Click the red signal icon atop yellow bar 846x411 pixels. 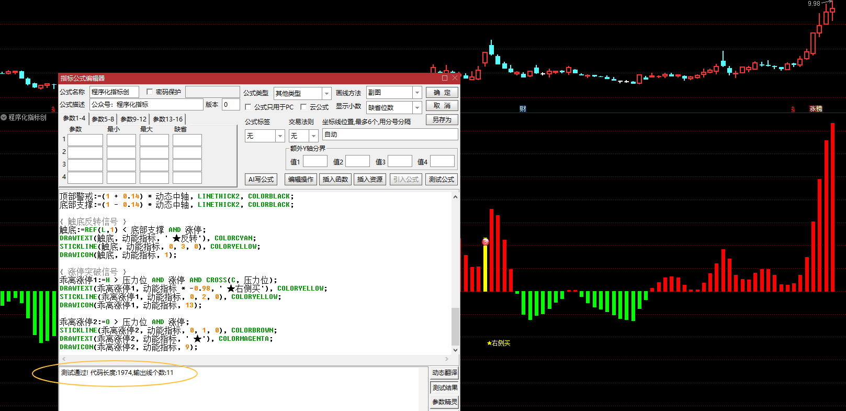pos(486,241)
